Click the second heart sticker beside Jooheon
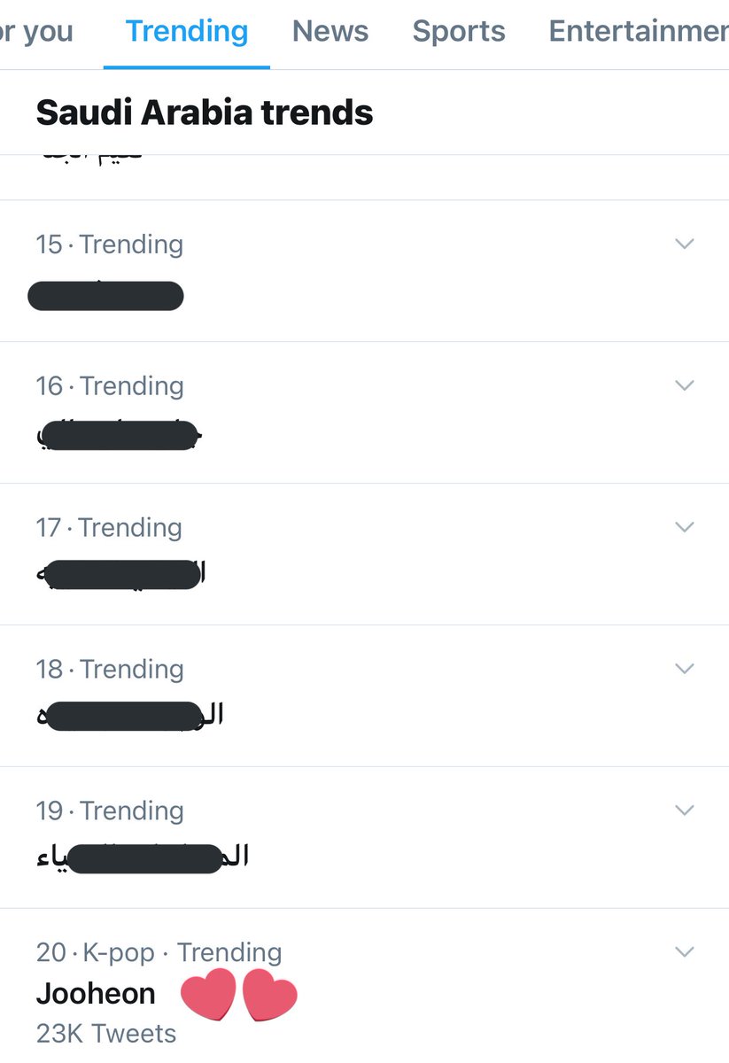Screen dimensions: 729x1063 click(x=269, y=994)
